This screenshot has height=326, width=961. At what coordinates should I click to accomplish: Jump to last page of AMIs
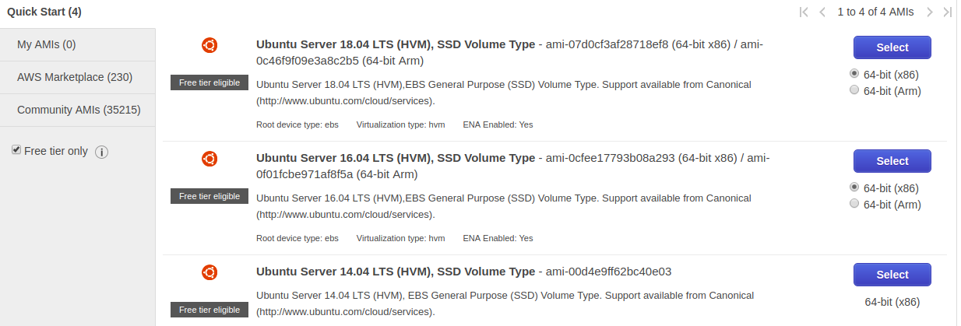947,12
